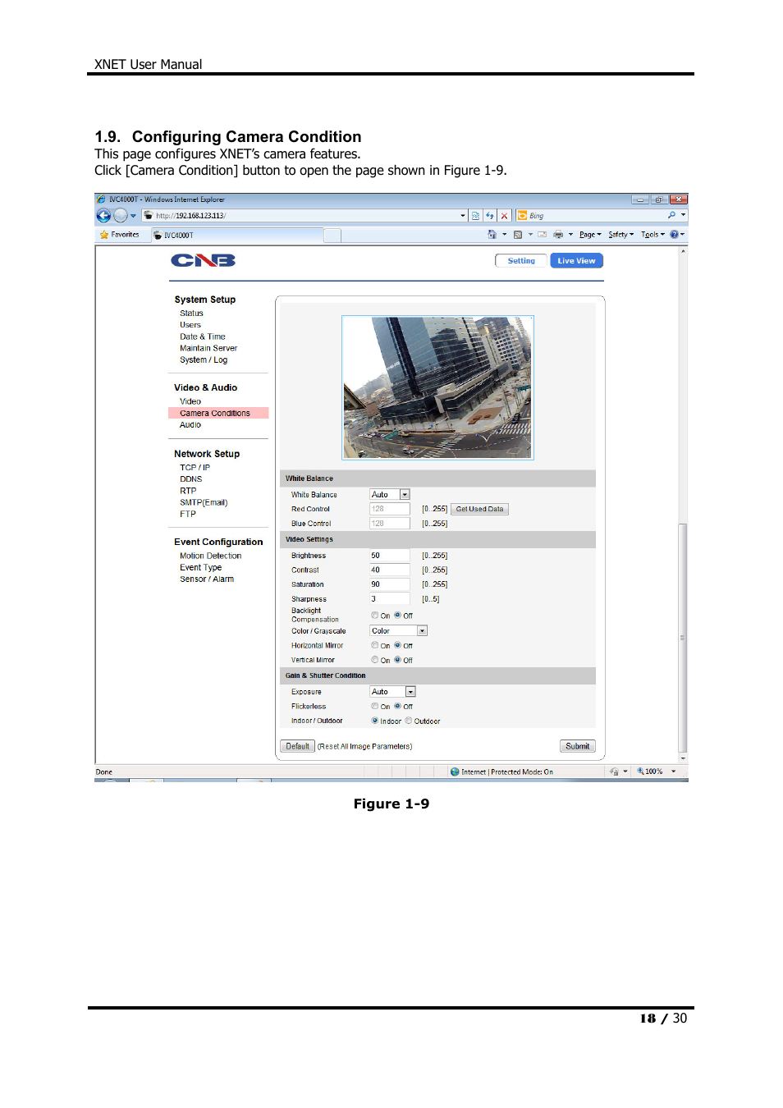Screen dimensions: 783x1108
Task: Click the Red Control value field
Action: point(390,509)
